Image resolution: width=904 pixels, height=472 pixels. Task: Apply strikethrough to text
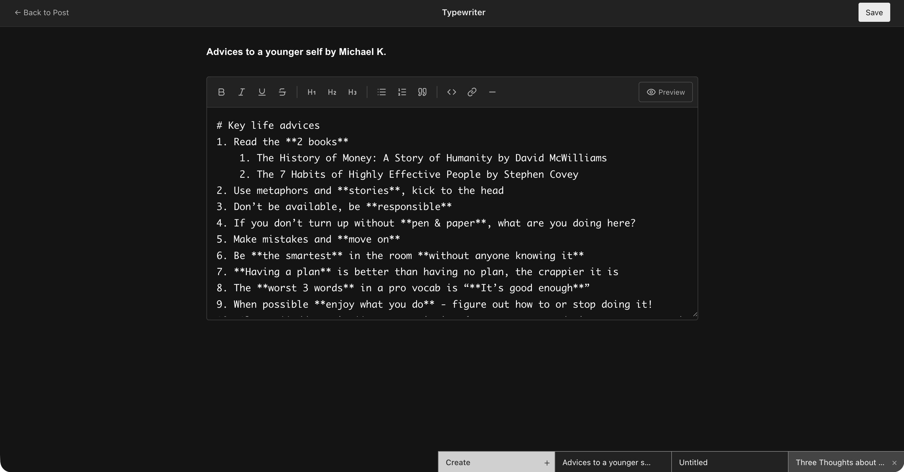pyautogui.click(x=282, y=92)
